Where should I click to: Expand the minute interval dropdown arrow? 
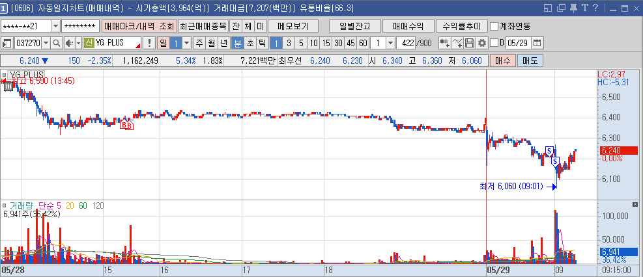[390, 43]
